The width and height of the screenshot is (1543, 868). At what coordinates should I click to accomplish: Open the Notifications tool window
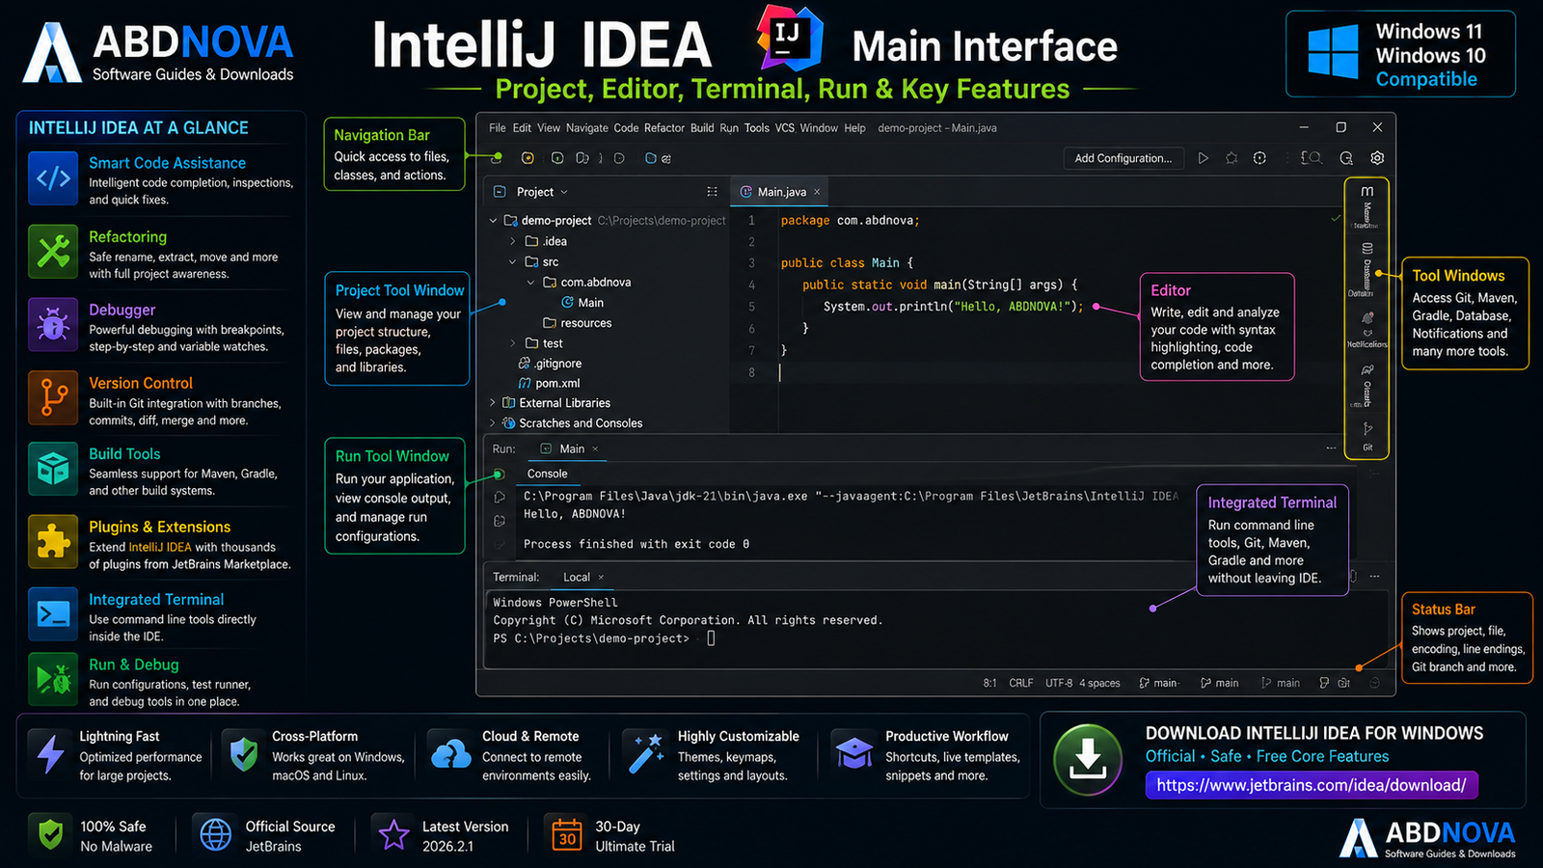point(1367,329)
